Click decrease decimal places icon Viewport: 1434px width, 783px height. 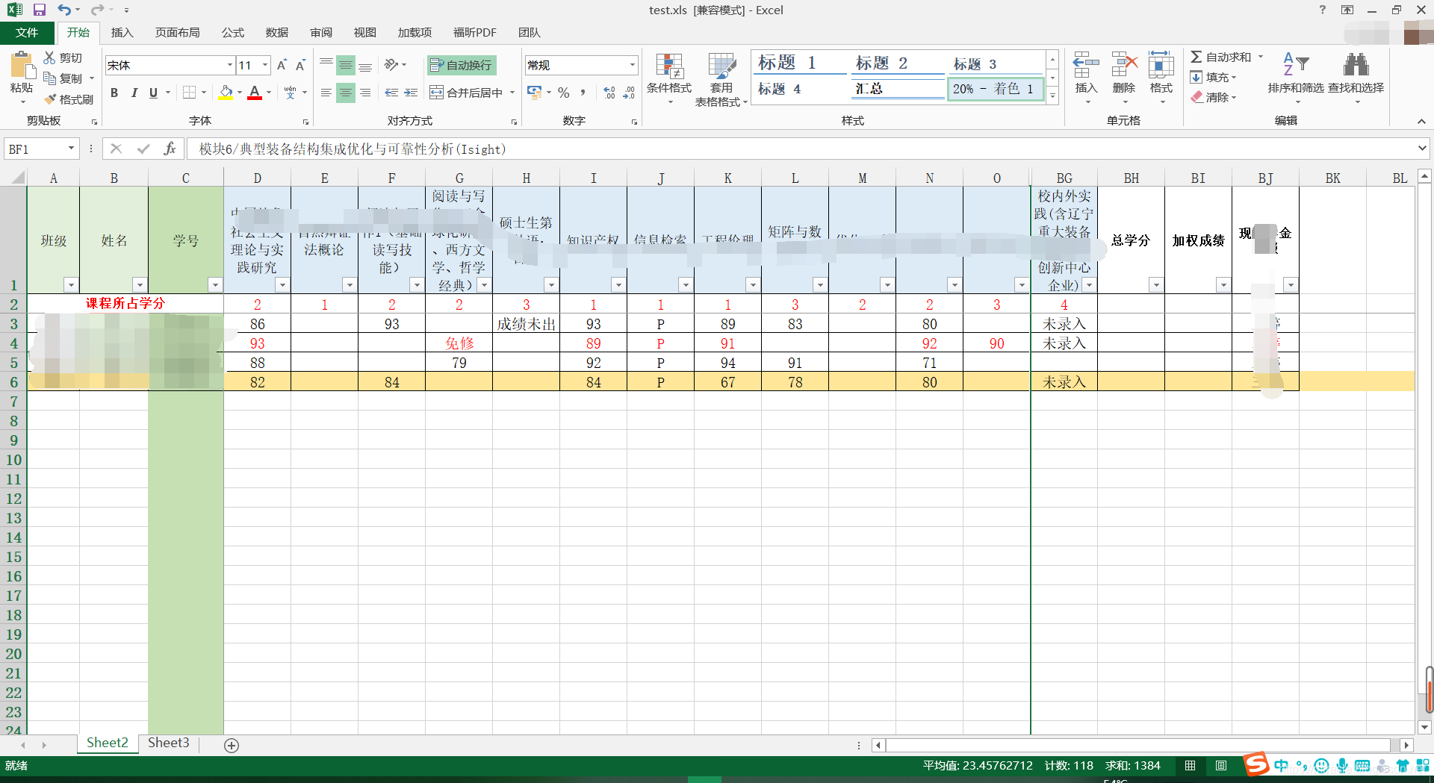629,93
